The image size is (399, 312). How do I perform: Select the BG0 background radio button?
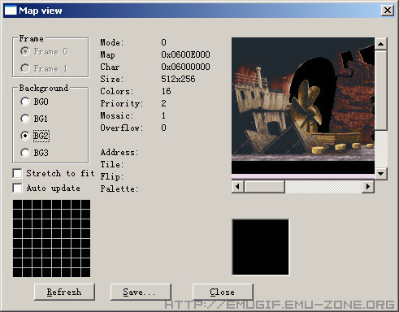[25, 102]
